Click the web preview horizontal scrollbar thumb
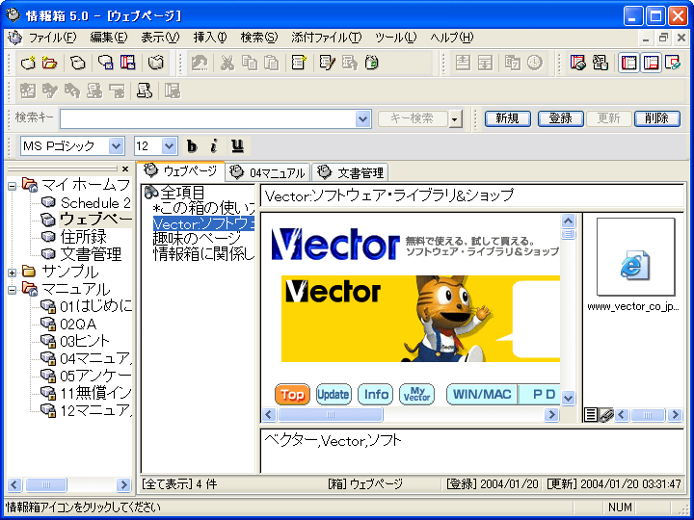 (331, 415)
